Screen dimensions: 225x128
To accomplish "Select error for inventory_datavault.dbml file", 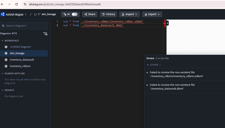I will (x=184, y=87).
